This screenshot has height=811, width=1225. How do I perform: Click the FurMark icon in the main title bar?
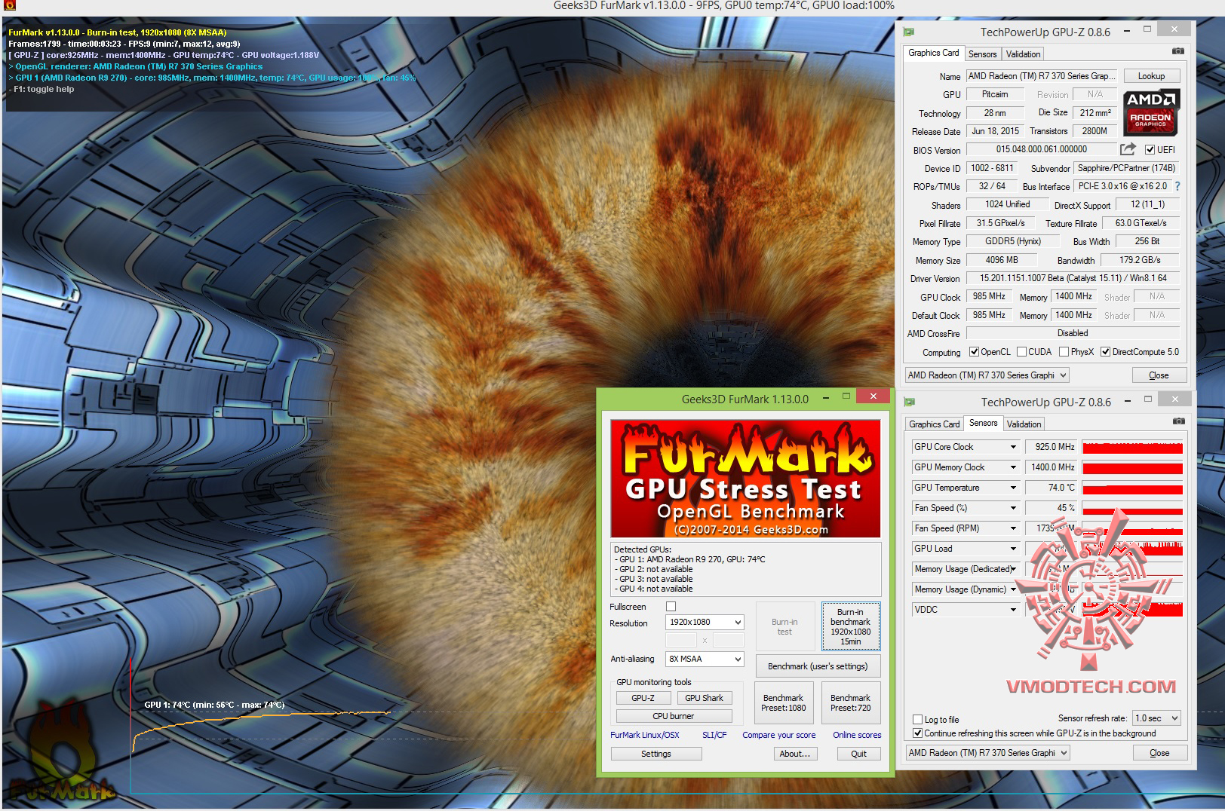tap(10, 5)
